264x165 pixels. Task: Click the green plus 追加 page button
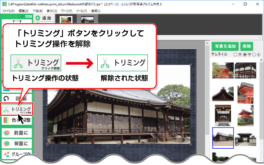[x=44, y=18]
